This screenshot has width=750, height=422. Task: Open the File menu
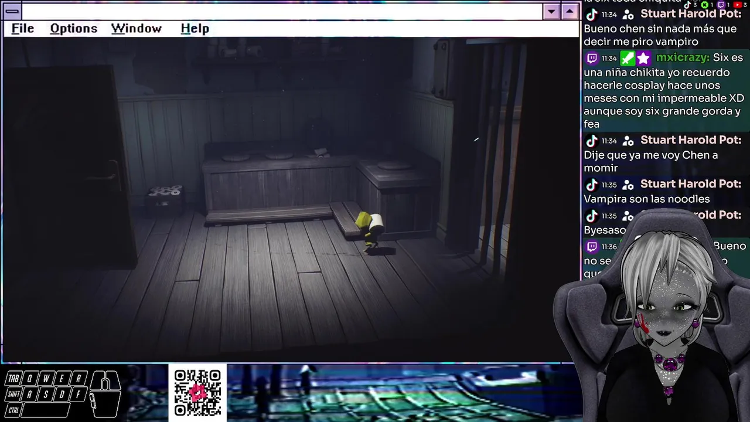pyautogui.click(x=23, y=28)
